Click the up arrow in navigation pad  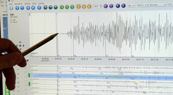click(x=20, y=42)
